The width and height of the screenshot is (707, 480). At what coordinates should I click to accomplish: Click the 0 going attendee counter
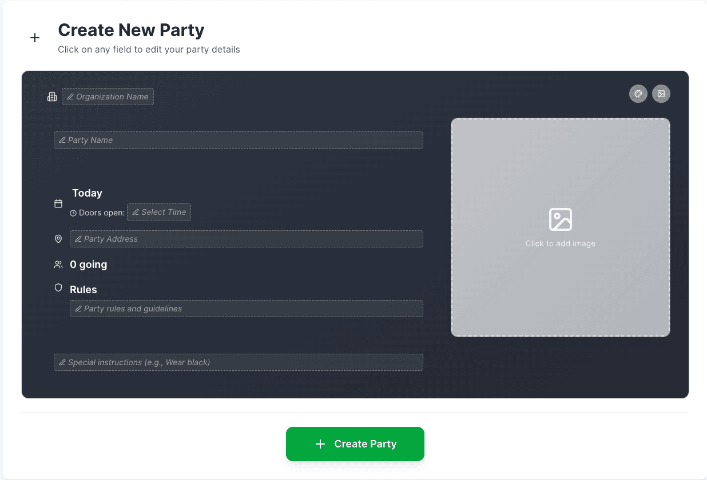click(x=88, y=265)
